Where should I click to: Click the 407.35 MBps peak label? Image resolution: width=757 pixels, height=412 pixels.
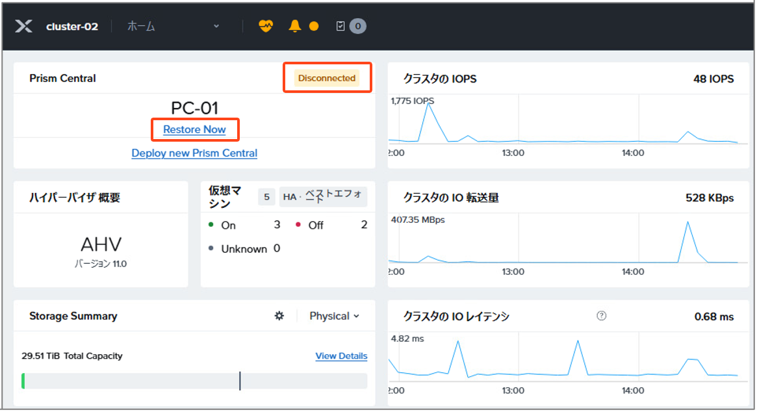(418, 220)
